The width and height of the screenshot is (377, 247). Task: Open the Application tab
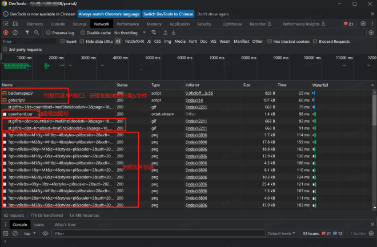[x=179, y=24]
